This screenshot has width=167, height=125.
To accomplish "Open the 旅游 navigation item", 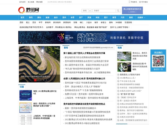I will (x=48, y=17).
